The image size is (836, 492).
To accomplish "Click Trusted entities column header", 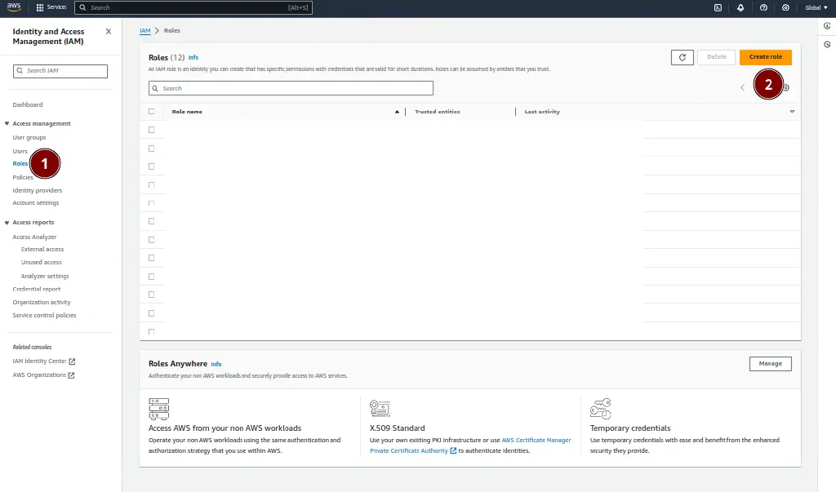I will point(438,112).
